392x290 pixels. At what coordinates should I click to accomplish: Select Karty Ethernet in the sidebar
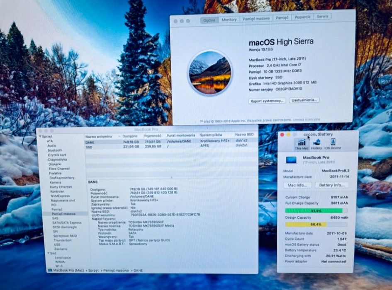(61, 187)
